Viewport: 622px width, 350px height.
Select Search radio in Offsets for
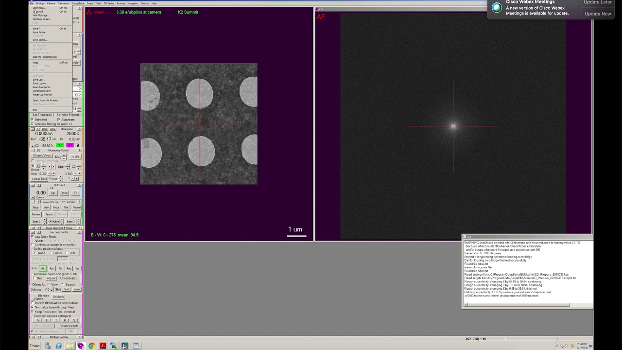point(63,284)
